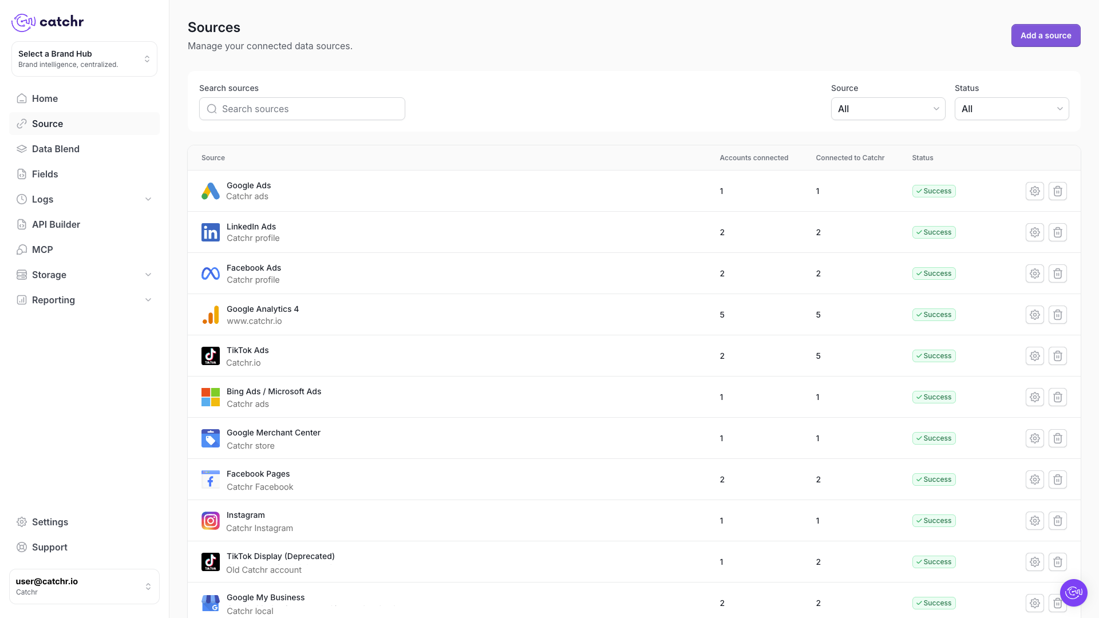Open Settings in the sidebar

(84, 522)
